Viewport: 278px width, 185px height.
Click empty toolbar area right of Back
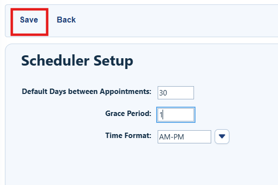[177, 21]
